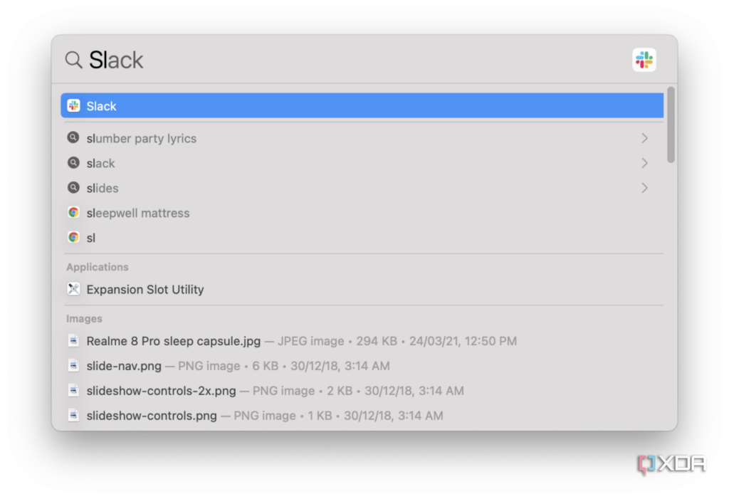Click the PNG image • 2 KB detail
Image resolution: width=729 pixels, height=499 pixels.
click(302, 391)
